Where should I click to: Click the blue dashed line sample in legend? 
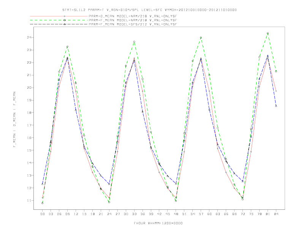click(x=59, y=24)
